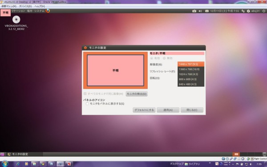The image size is (267, 167).
Task: Open デスクトップ toolbar on Windows taskbar
Action: [x=177, y=164]
